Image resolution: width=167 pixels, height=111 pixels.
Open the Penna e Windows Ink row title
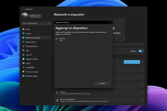(x=67, y=100)
